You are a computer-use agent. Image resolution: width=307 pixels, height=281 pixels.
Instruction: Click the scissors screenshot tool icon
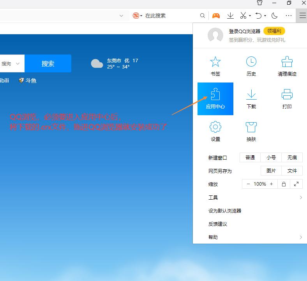pyautogui.click(x=243, y=16)
